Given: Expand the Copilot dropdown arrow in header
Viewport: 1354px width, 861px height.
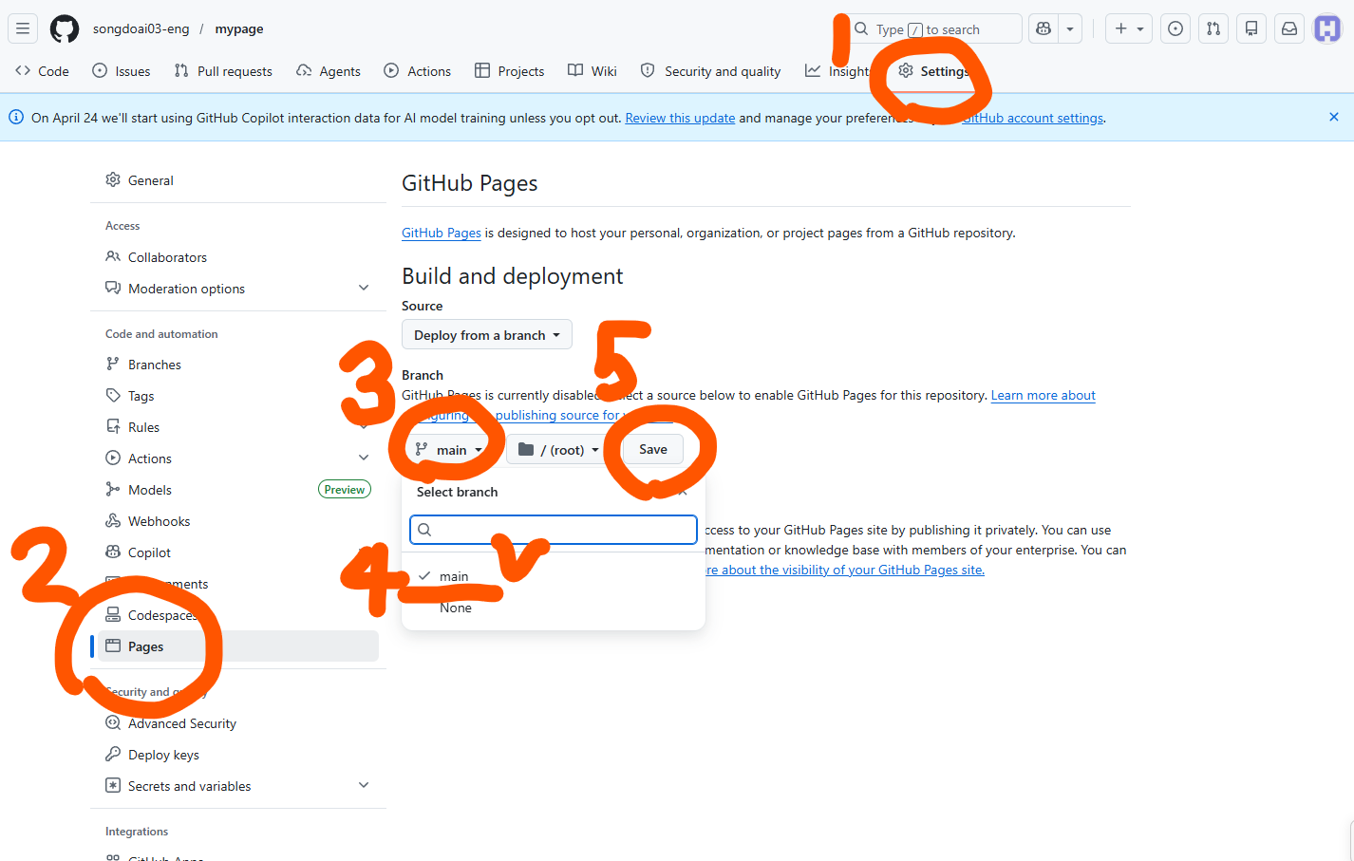Looking at the screenshot, I should [1070, 28].
